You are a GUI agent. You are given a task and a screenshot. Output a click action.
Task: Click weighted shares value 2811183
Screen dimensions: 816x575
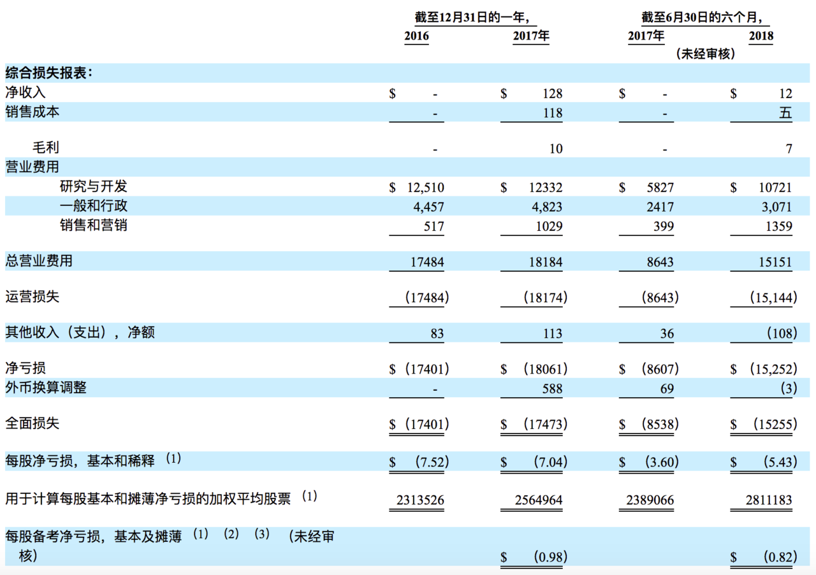768,500
